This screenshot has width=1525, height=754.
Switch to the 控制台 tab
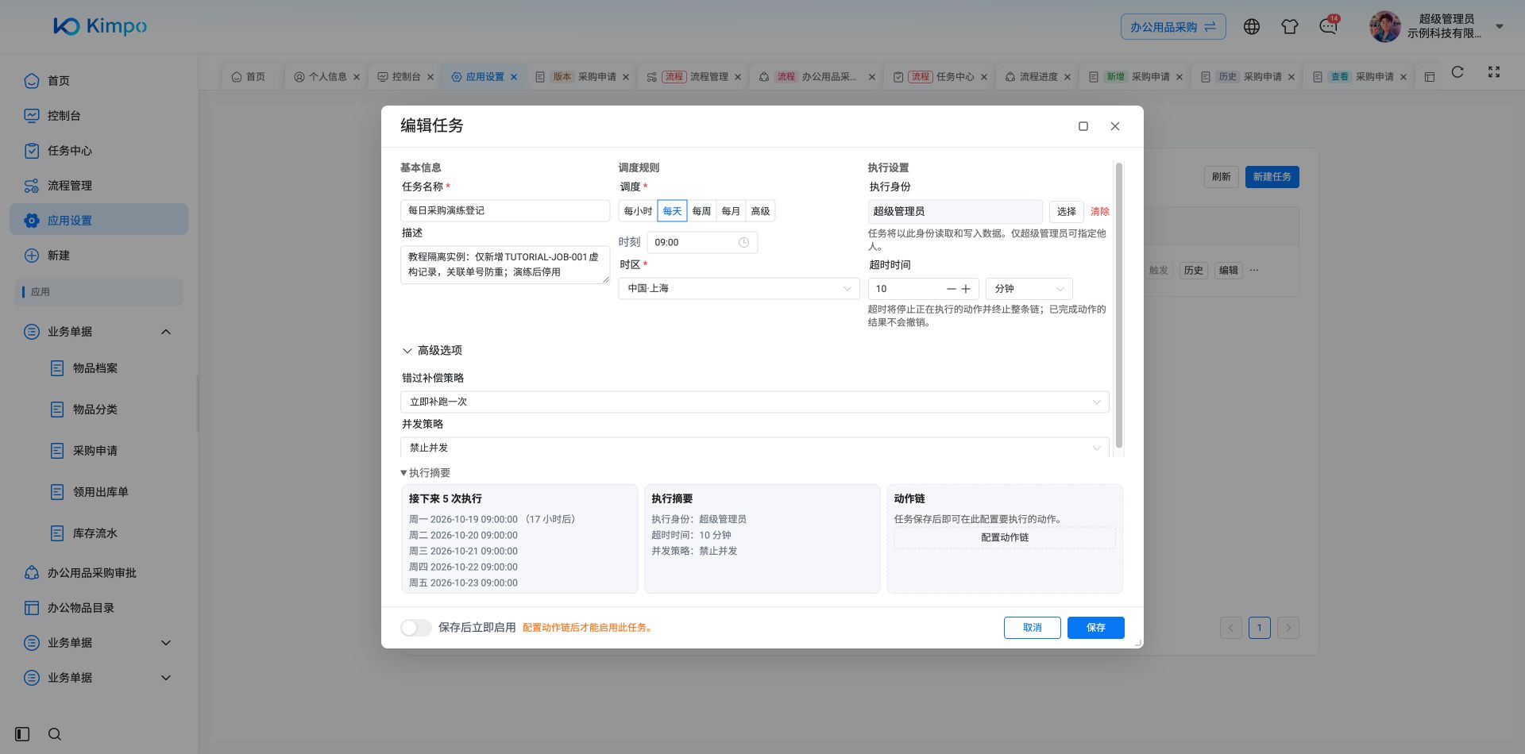[x=406, y=77]
